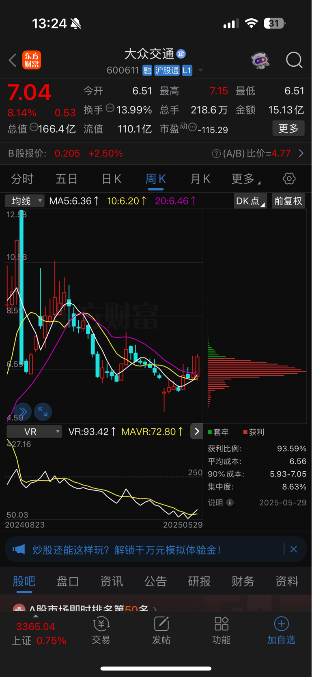Select the 周K chart tab
Viewport: 312px width, 677px height.
click(x=156, y=179)
